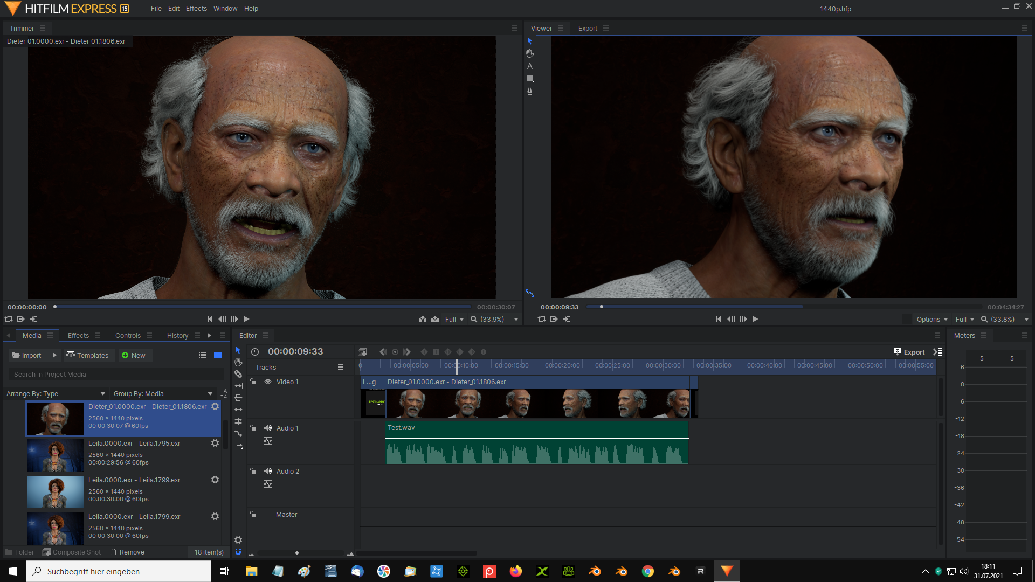Select the Slide edit tool in Editor
This screenshot has width=1035, height=582.
click(x=238, y=398)
